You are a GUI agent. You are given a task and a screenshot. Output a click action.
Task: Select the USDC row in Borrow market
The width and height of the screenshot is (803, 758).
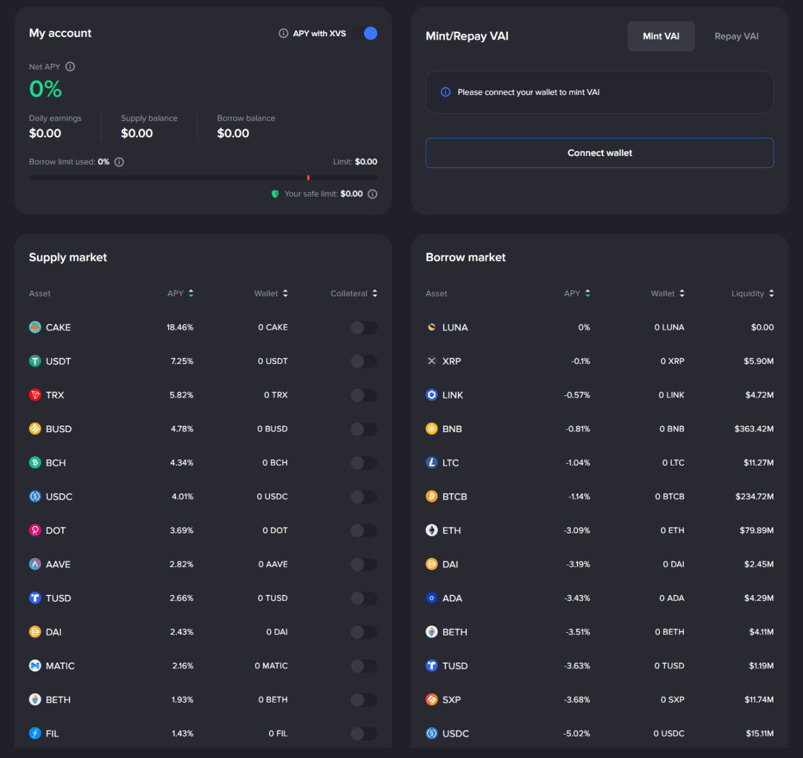point(600,733)
